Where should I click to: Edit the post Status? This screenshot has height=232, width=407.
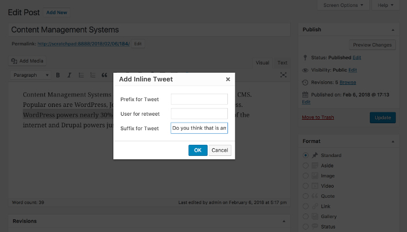point(356,58)
